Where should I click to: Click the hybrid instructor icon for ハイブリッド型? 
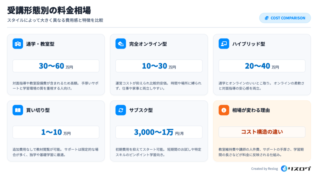[224, 44]
